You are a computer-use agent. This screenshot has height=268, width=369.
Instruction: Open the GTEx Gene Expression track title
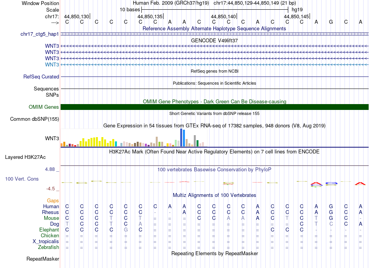pyautogui.click(x=214, y=125)
